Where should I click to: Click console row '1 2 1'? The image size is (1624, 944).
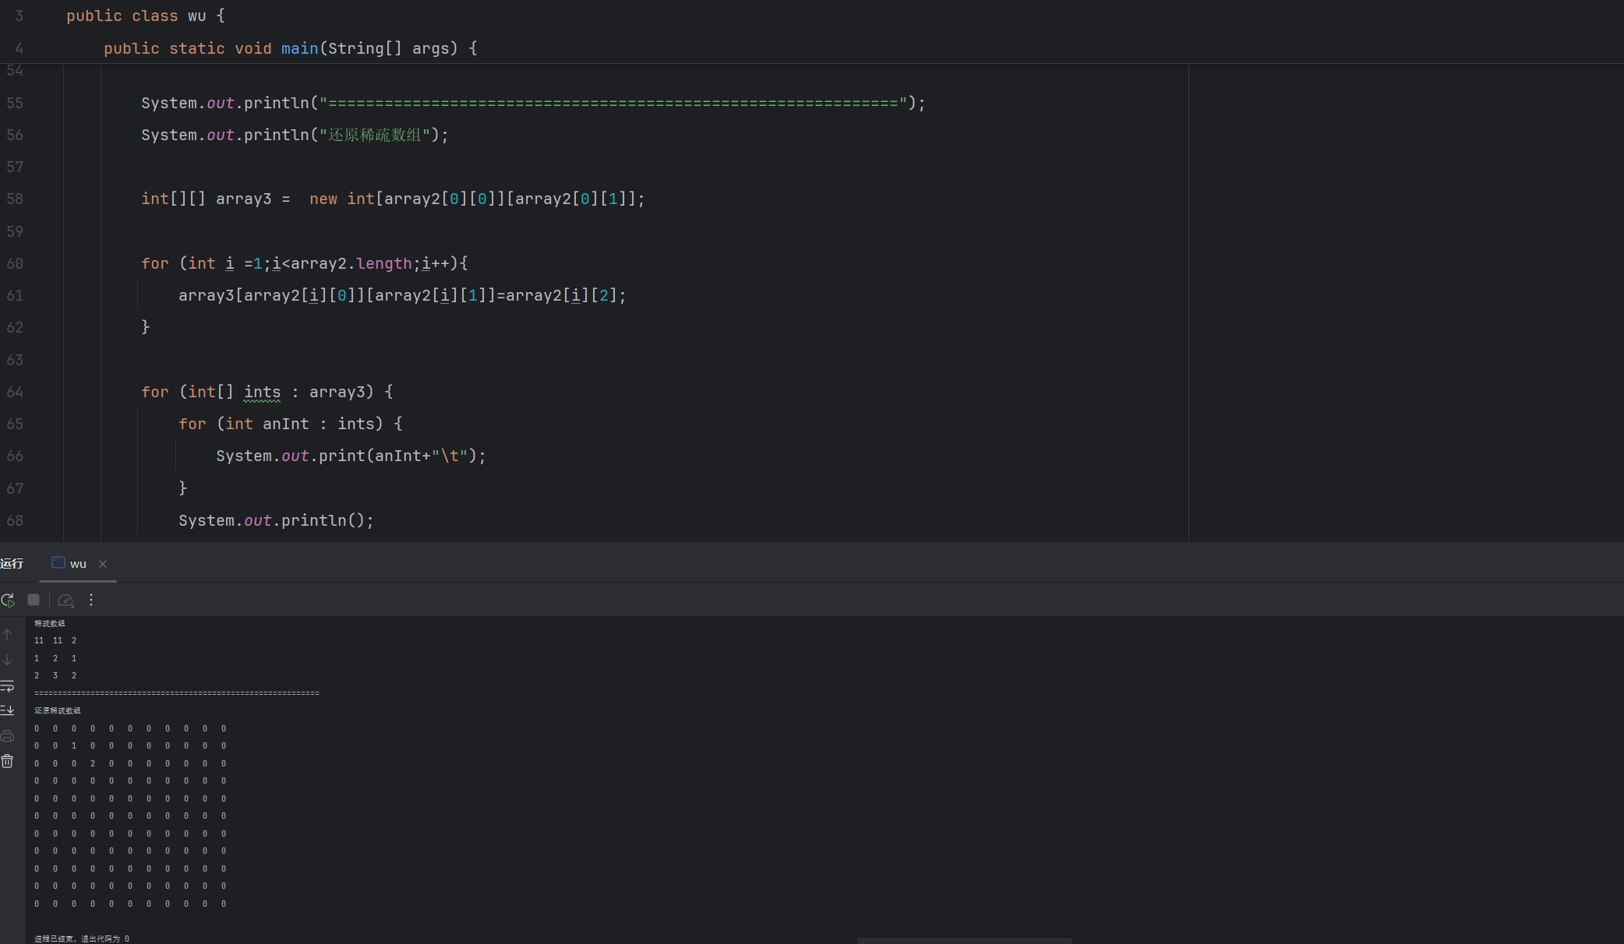[55, 658]
